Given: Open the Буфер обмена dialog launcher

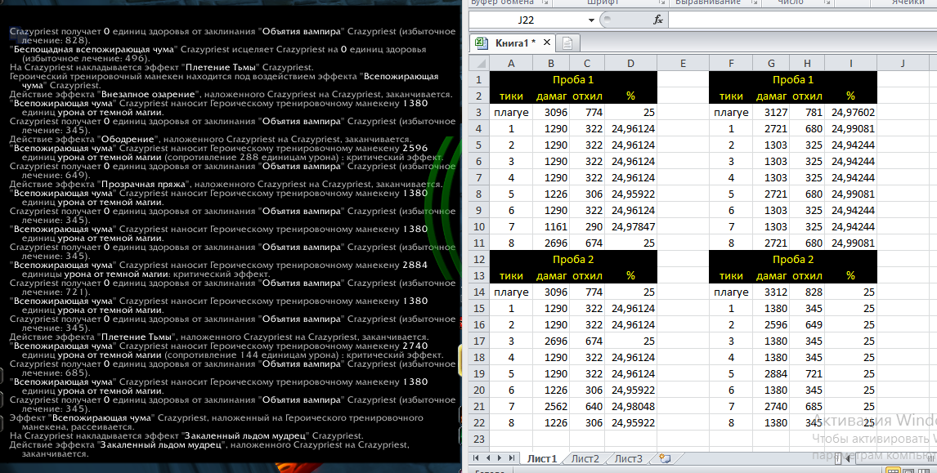Looking at the screenshot, I should pos(546,2).
